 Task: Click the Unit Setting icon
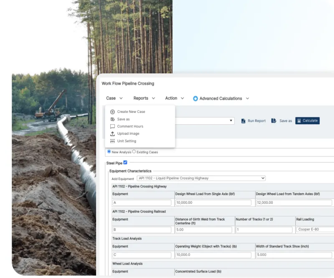coord(112,141)
